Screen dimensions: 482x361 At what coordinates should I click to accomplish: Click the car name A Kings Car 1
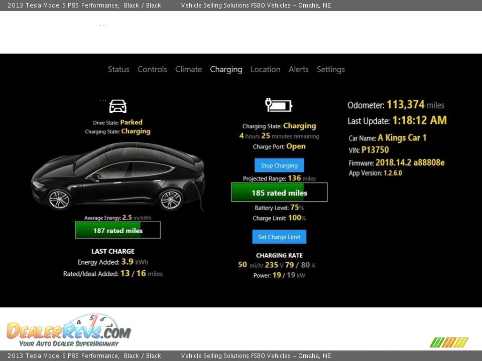coord(402,138)
